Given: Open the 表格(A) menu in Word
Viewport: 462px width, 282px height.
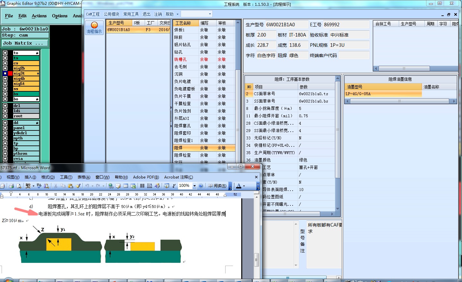Looking at the screenshot, I should tap(84, 177).
